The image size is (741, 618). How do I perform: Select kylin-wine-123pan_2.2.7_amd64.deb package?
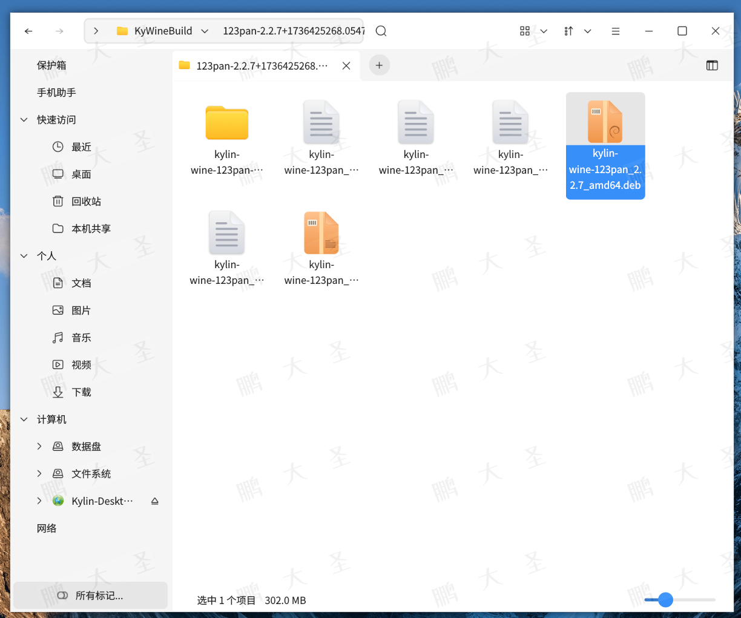coord(605,146)
